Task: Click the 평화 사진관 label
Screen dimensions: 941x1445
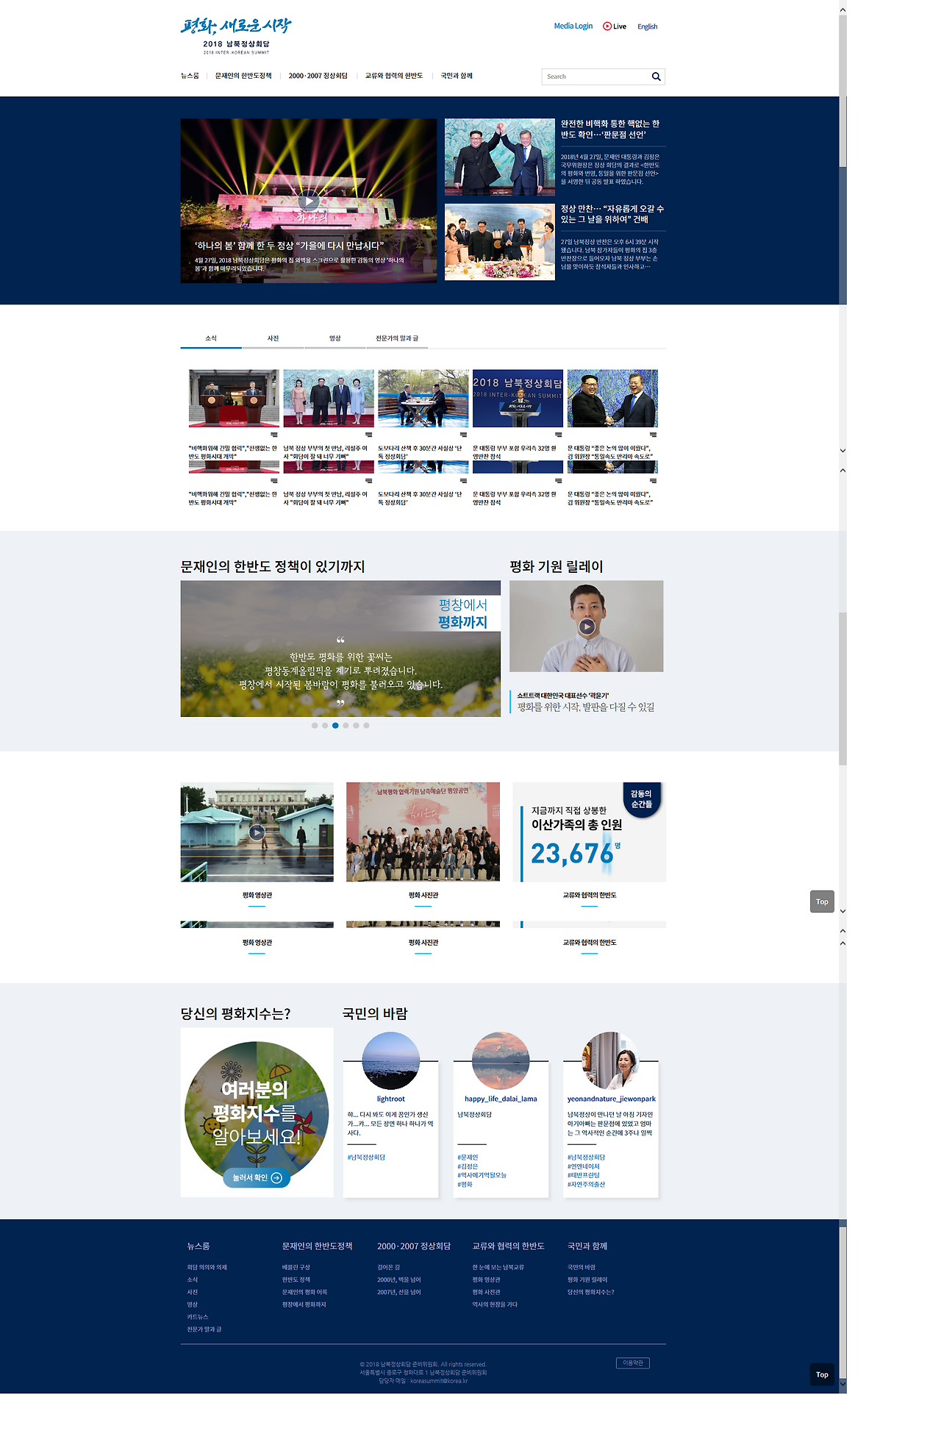Action: pos(423,896)
